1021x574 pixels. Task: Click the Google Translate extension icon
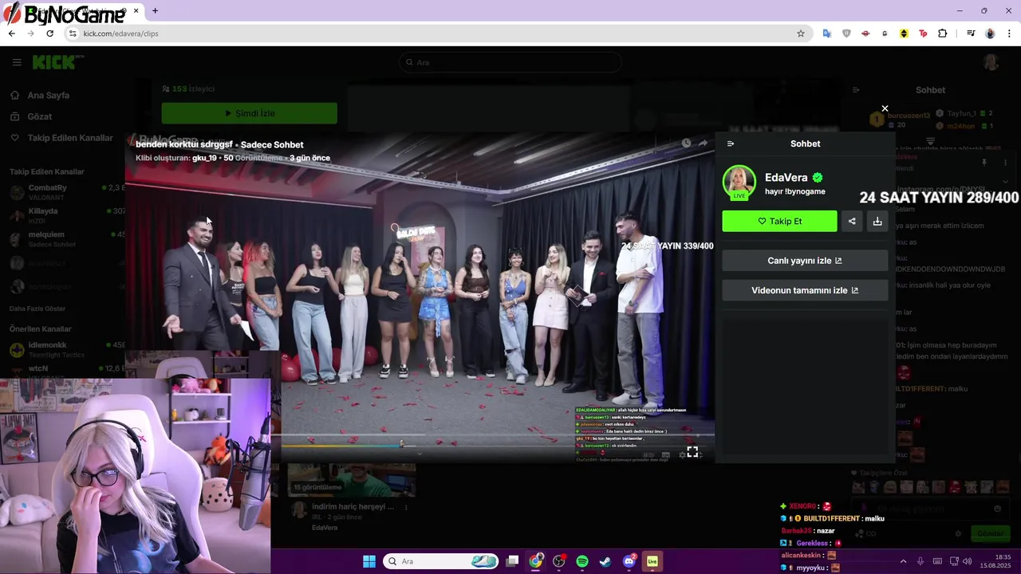(x=827, y=33)
